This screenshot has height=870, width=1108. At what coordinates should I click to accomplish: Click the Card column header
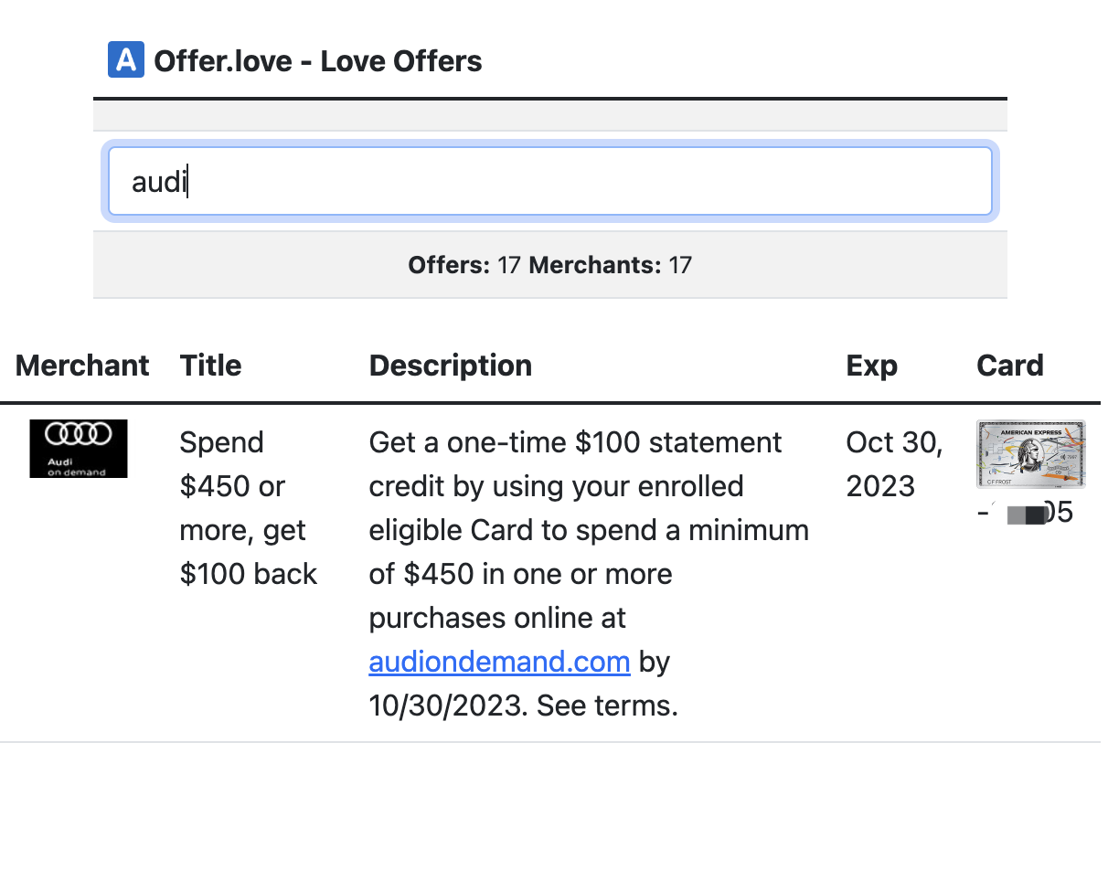point(1009,366)
